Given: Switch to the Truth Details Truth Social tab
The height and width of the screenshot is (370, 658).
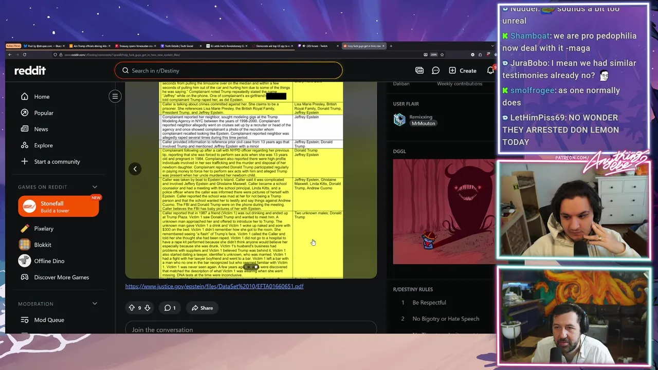Looking at the screenshot, I should [181, 46].
